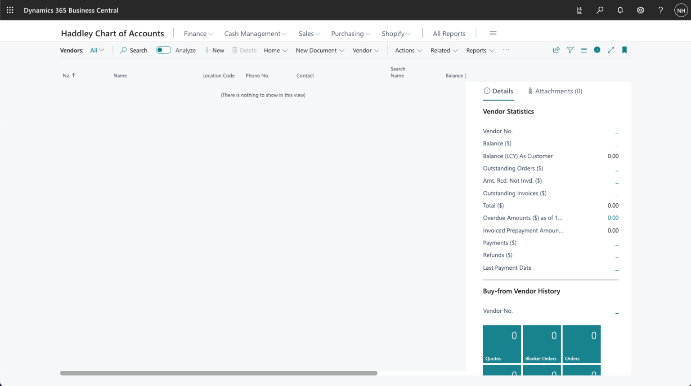The width and height of the screenshot is (691, 386).
Task: Switch list layout view icon
Action: tap(583, 50)
